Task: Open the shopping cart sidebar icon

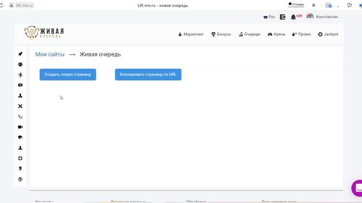Action: (20, 117)
